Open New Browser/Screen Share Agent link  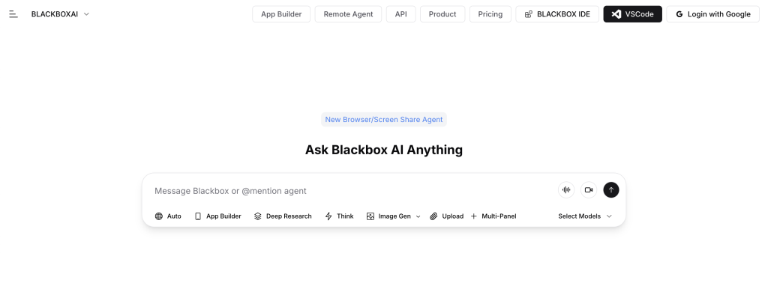(384, 119)
